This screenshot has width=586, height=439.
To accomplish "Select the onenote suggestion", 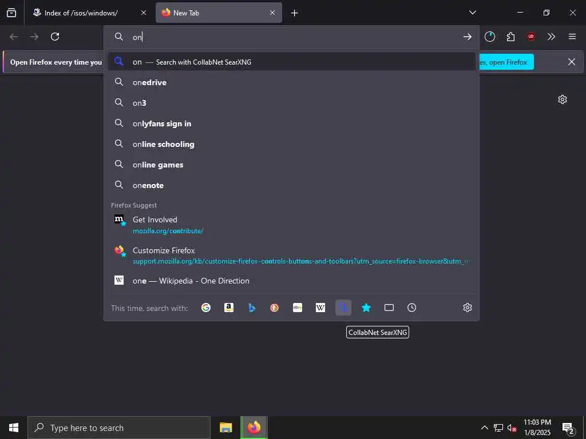I will click(x=291, y=185).
